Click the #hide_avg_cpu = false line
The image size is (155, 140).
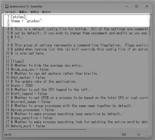pos(30,69)
